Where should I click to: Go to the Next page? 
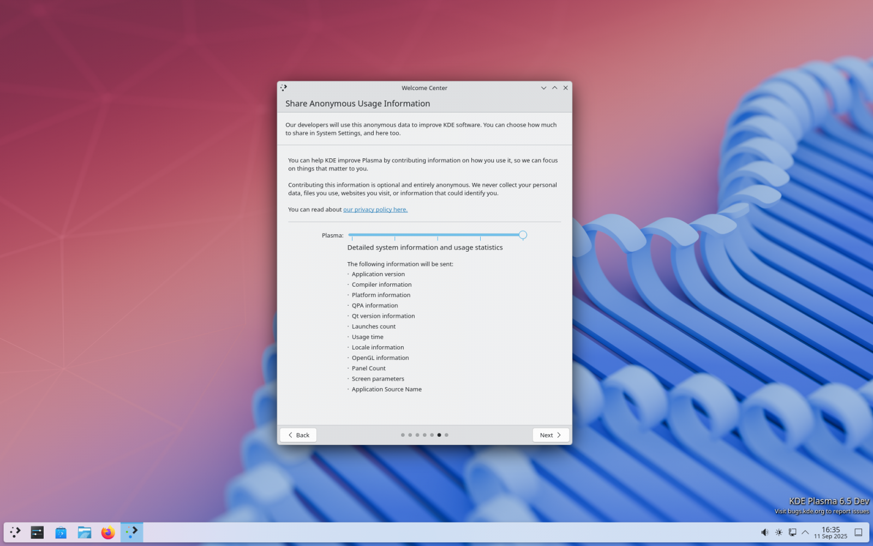[551, 435]
